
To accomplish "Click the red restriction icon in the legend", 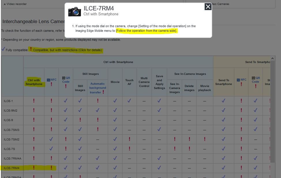I will tap(31, 49).
